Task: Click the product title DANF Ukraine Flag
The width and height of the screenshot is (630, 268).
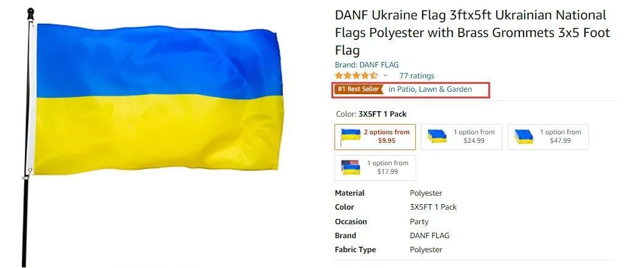Action: [x=472, y=33]
